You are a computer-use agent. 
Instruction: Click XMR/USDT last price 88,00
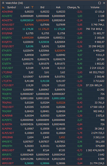[30, 150]
